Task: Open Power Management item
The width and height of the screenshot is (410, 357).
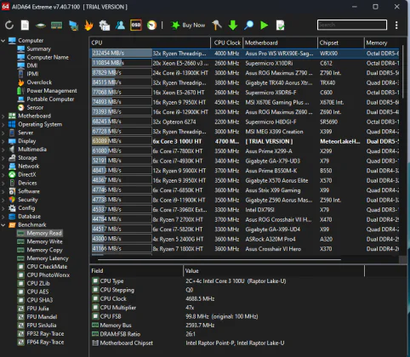Action: pyautogui.click(x=52, y=91)
